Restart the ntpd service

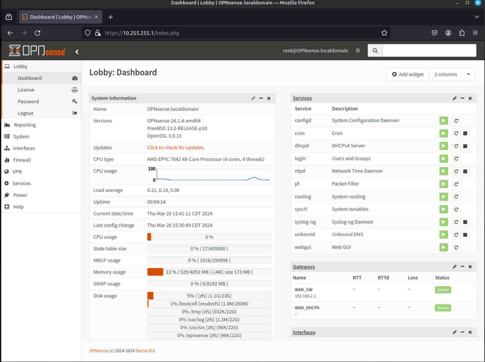[456, 171]
